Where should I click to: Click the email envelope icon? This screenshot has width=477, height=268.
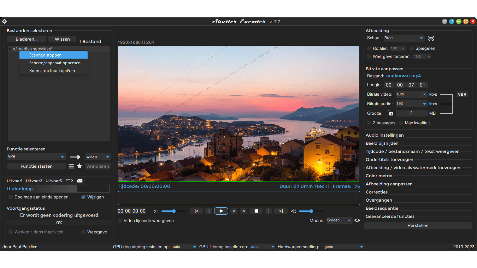coord(80,181)
